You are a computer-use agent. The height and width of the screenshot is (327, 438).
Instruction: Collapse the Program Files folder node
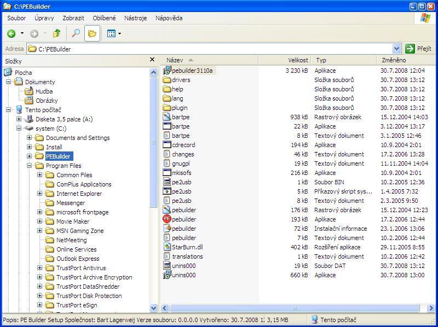[30, 166]
